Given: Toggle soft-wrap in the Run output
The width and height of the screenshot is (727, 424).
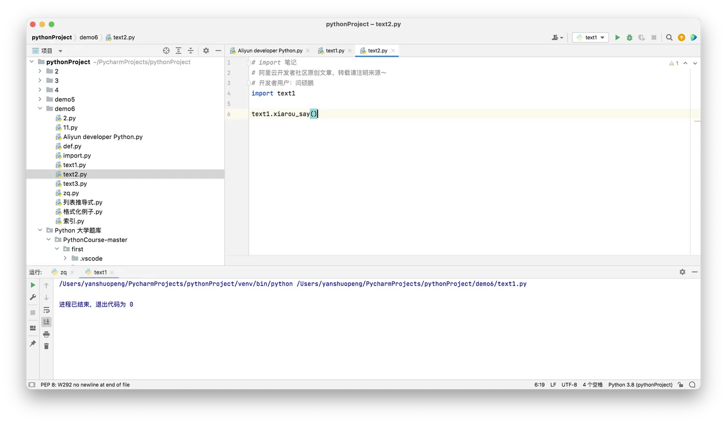Looking at the screenshot, I should 46,310.
